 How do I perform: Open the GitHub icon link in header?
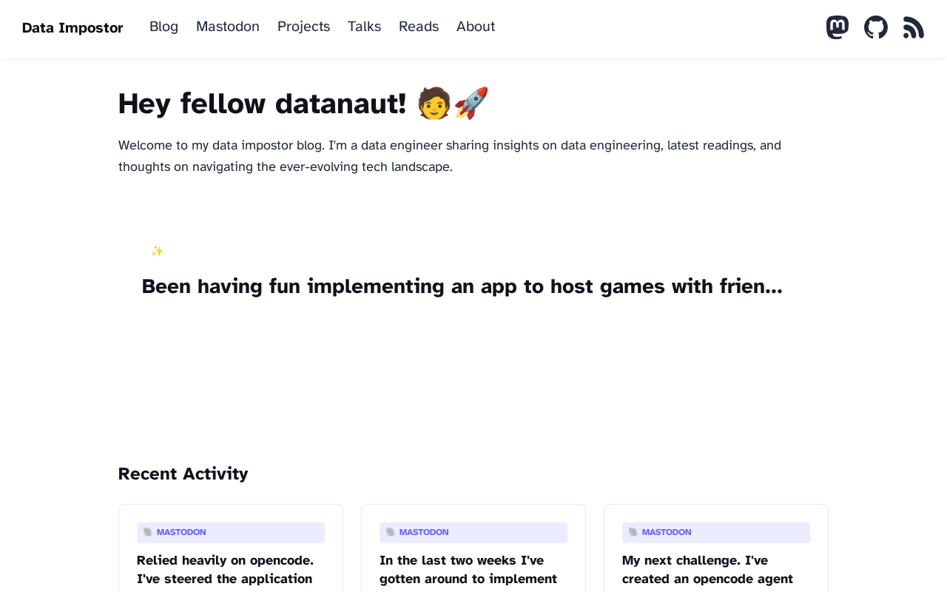click(876, 27)
